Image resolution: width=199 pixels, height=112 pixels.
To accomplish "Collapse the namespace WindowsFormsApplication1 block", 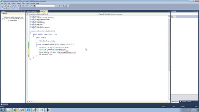I will 29,31.
